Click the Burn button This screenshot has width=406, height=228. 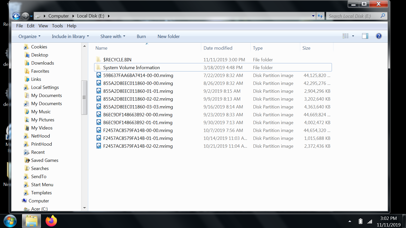point(141,36)
